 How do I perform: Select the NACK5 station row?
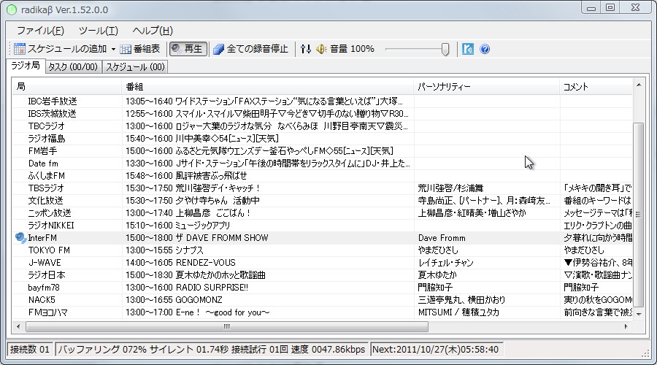coord(323,300)
